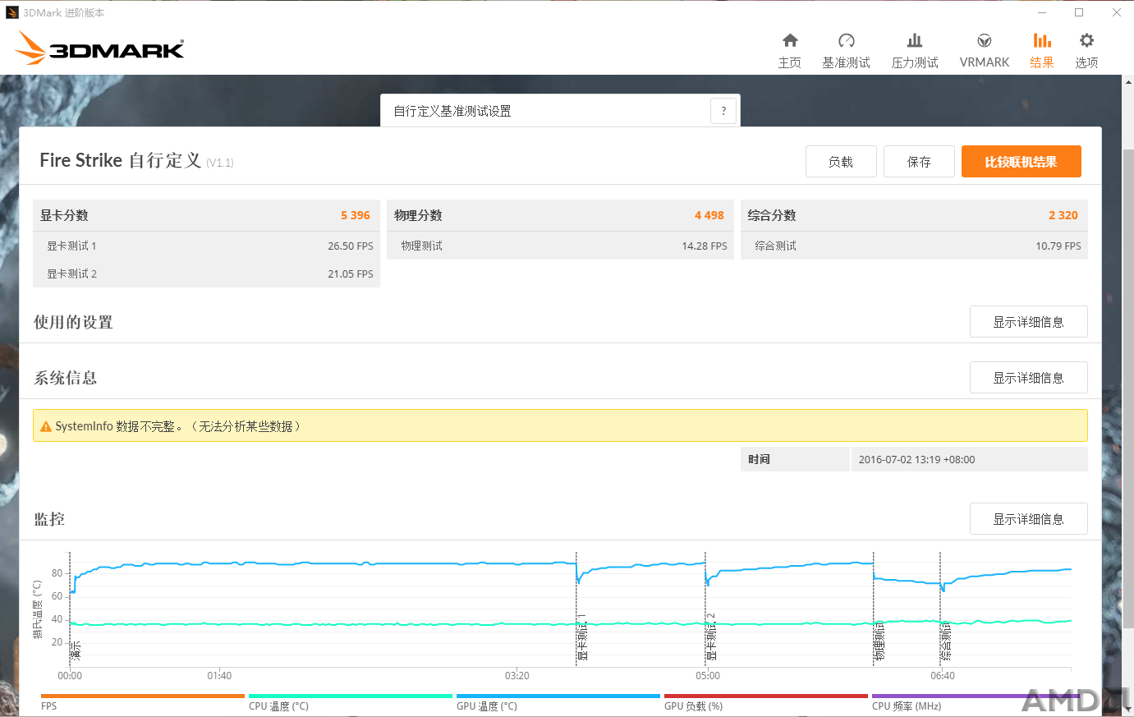1134x717 pixels.
Task: Toggle the orange FPS legend bar
Action: [143, 696]
